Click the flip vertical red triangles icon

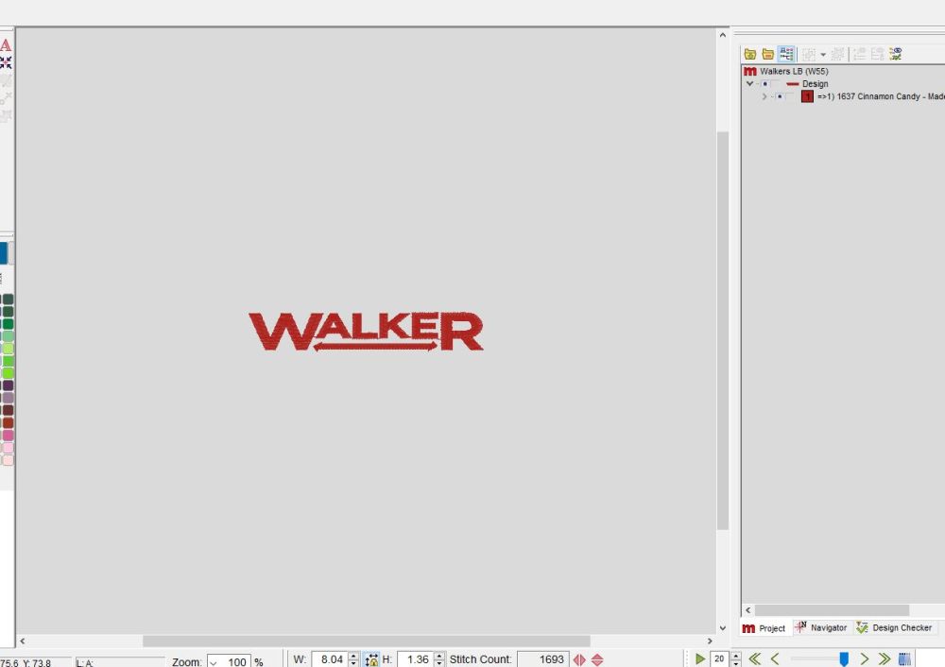click(x=597, y=659)
